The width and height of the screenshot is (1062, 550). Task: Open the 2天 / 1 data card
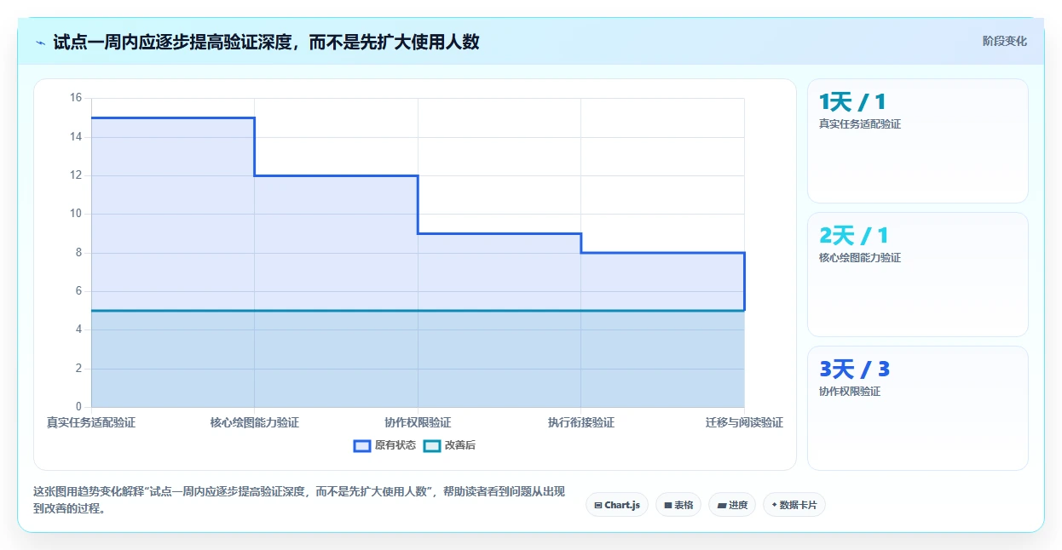click(918, 274)
